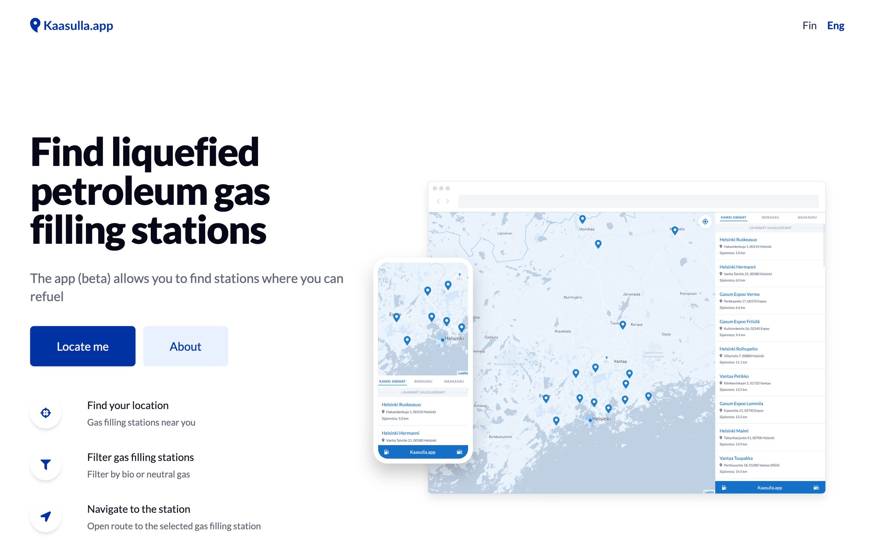Click Helsinki Malmi station entry
Viewport: 883px width, 540px height.
tap(770, 437)
